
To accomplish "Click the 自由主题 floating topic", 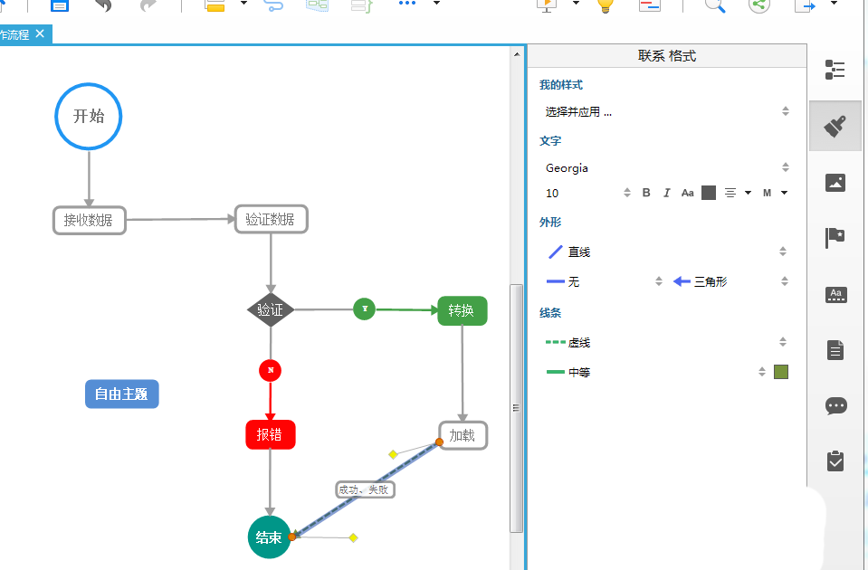I will click(x=121, y=394).
